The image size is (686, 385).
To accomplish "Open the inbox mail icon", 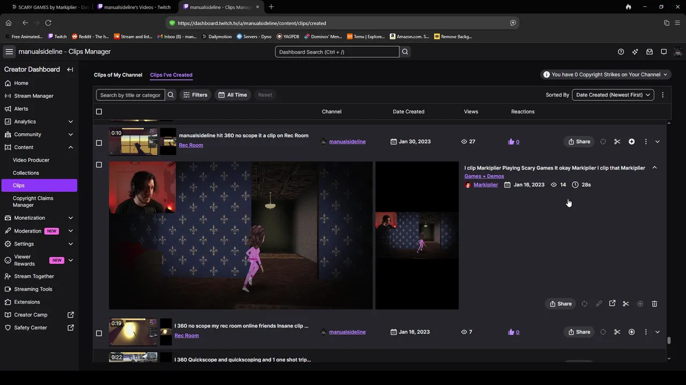I will [x=650, y=52].
